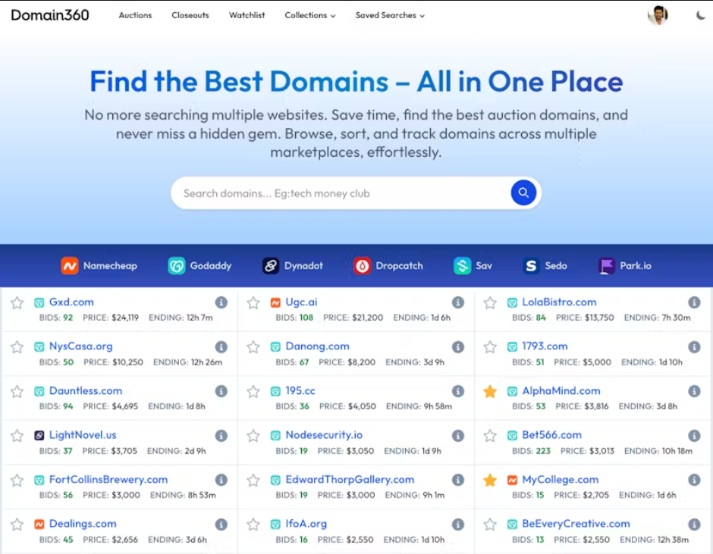Filter by Park.io marketplace
This screenshot has height=554, width=713.
625,266
